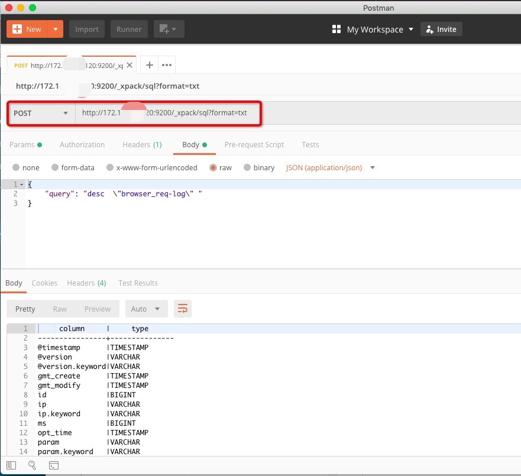Open the JSON (application/json) content type dropdown
Screen dimensions: 521x476
330,168
